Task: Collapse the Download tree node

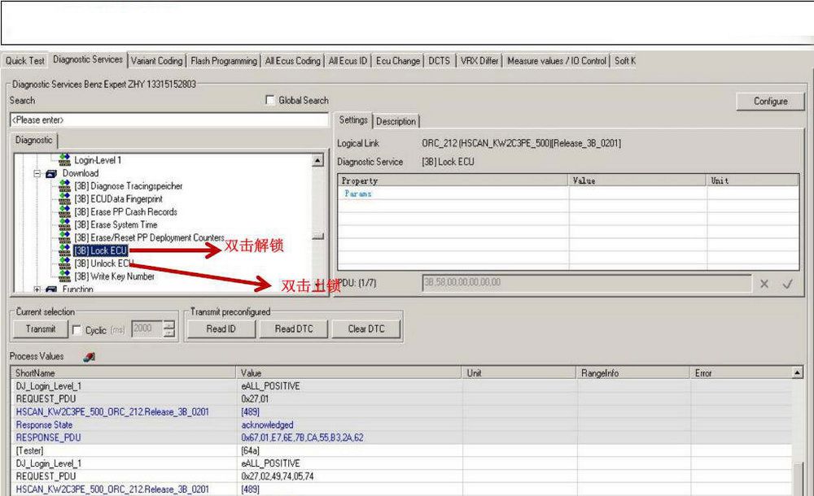Action: [x=37, y=173]
